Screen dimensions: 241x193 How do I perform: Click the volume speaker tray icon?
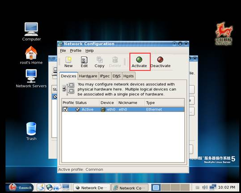[205, 187]
